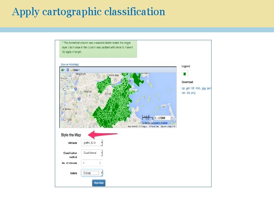Click the green legend swatch
The width and height of the screenshot is (274, 205).
(185, 74)
